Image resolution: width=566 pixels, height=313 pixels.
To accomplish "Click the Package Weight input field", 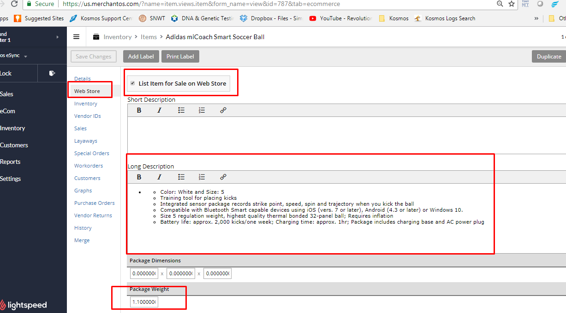I will [144, 302].
